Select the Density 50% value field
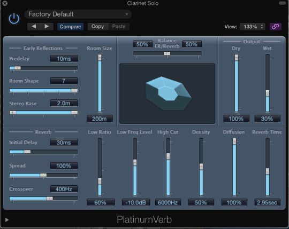Viewport: 289px width, 229px height. point(201,202)
